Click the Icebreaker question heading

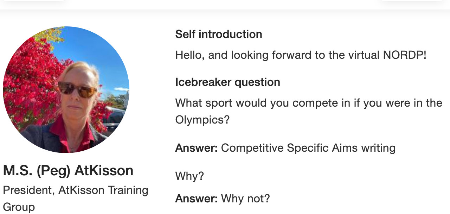click(227, 82)
